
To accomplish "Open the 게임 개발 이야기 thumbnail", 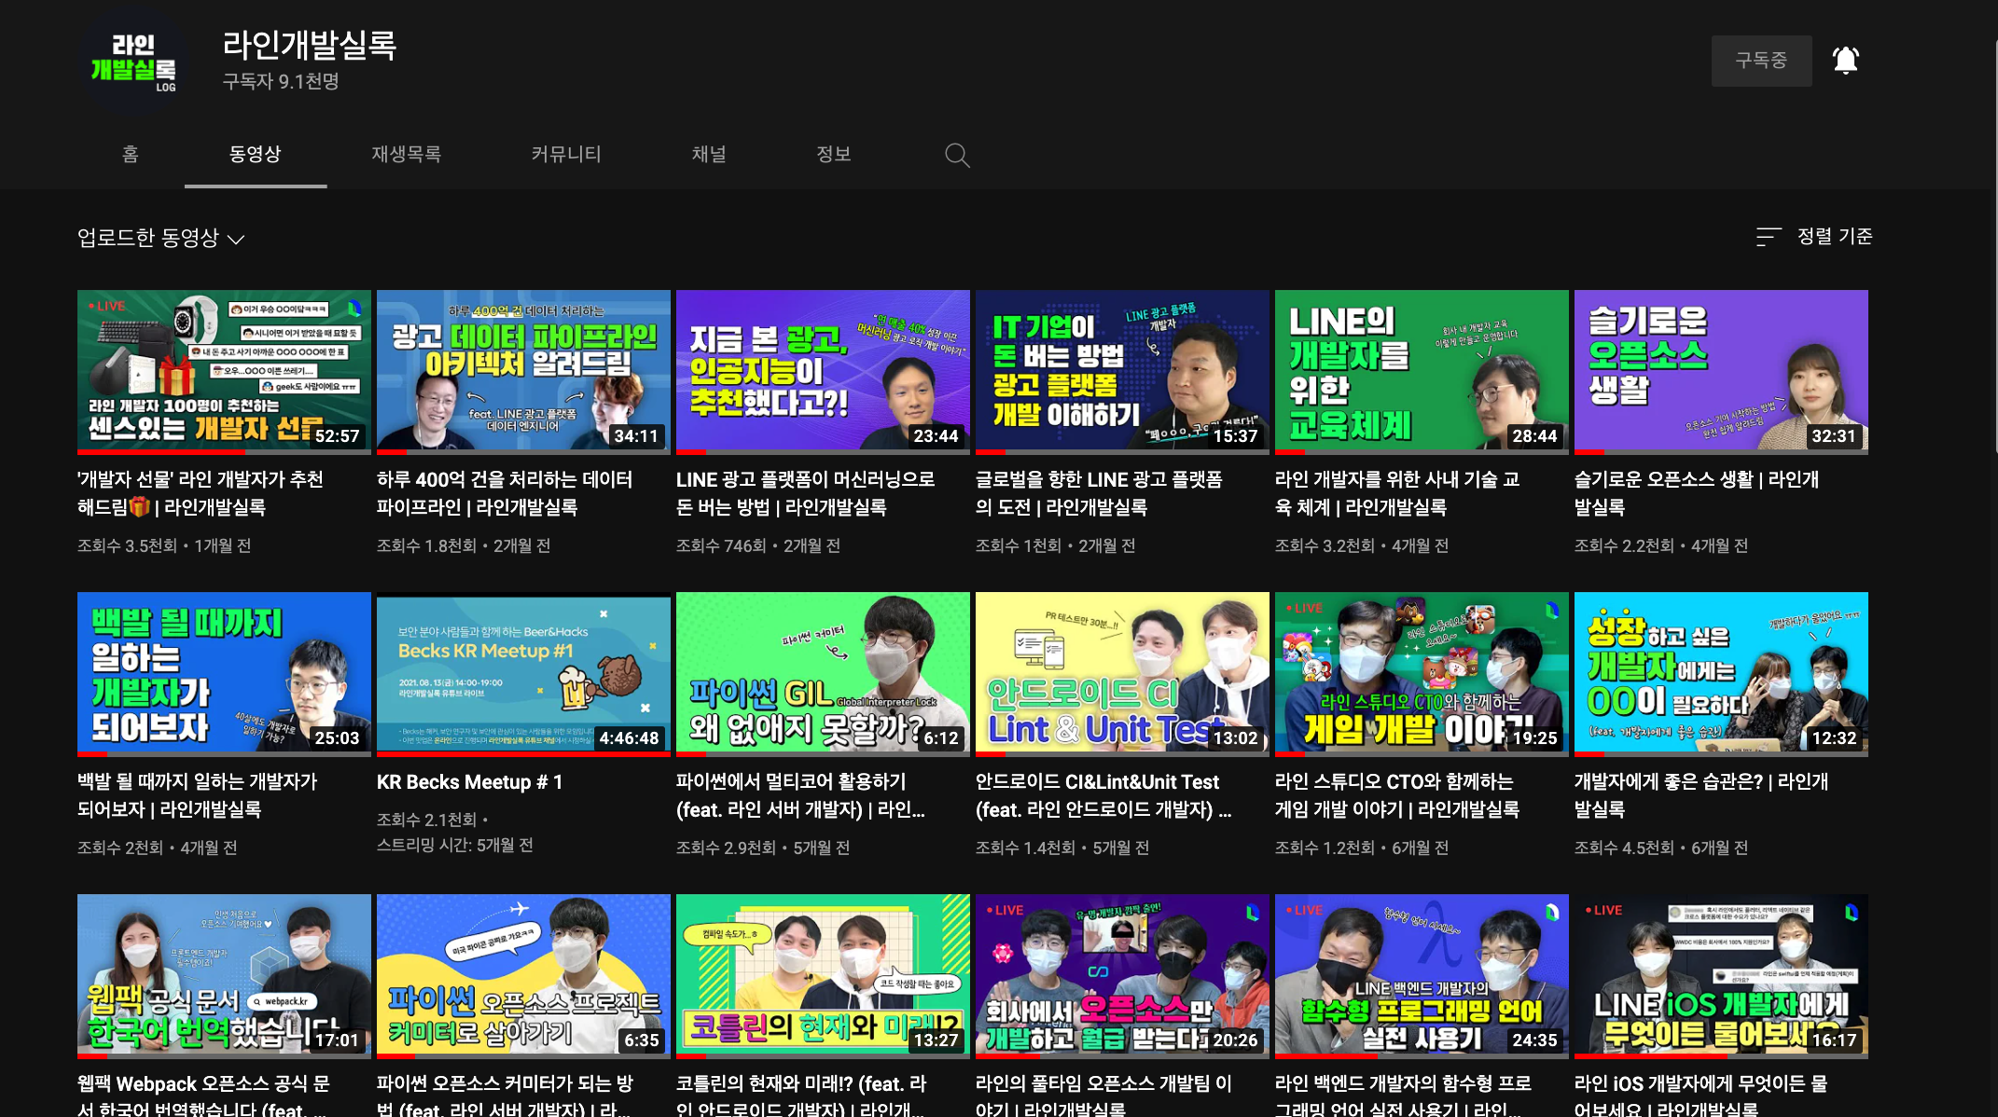I will pyautogui.click(x=1422, y=673).
